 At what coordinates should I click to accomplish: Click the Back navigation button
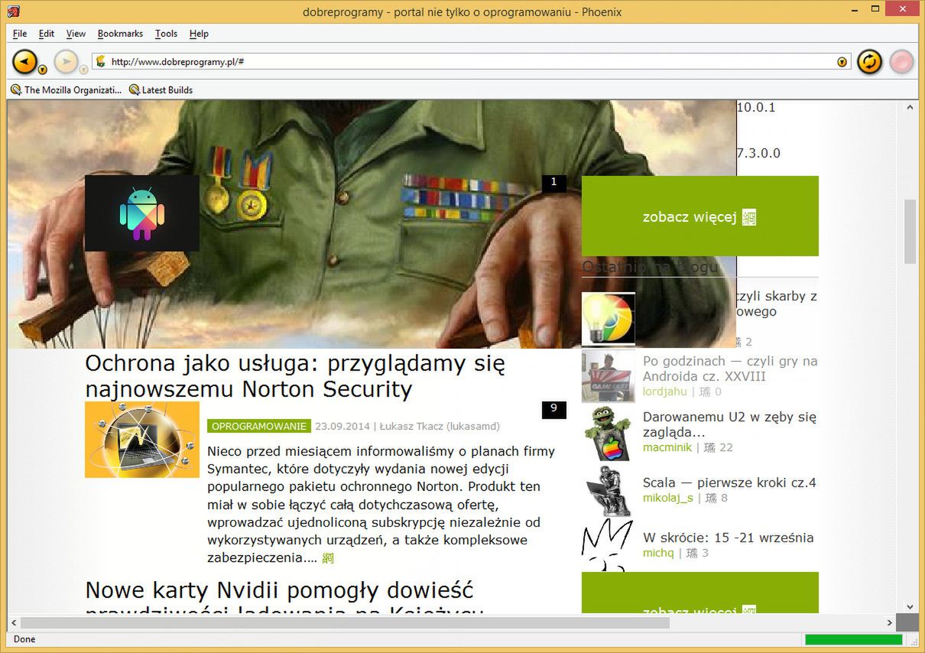pyautogui.click(x=24, y=61)
